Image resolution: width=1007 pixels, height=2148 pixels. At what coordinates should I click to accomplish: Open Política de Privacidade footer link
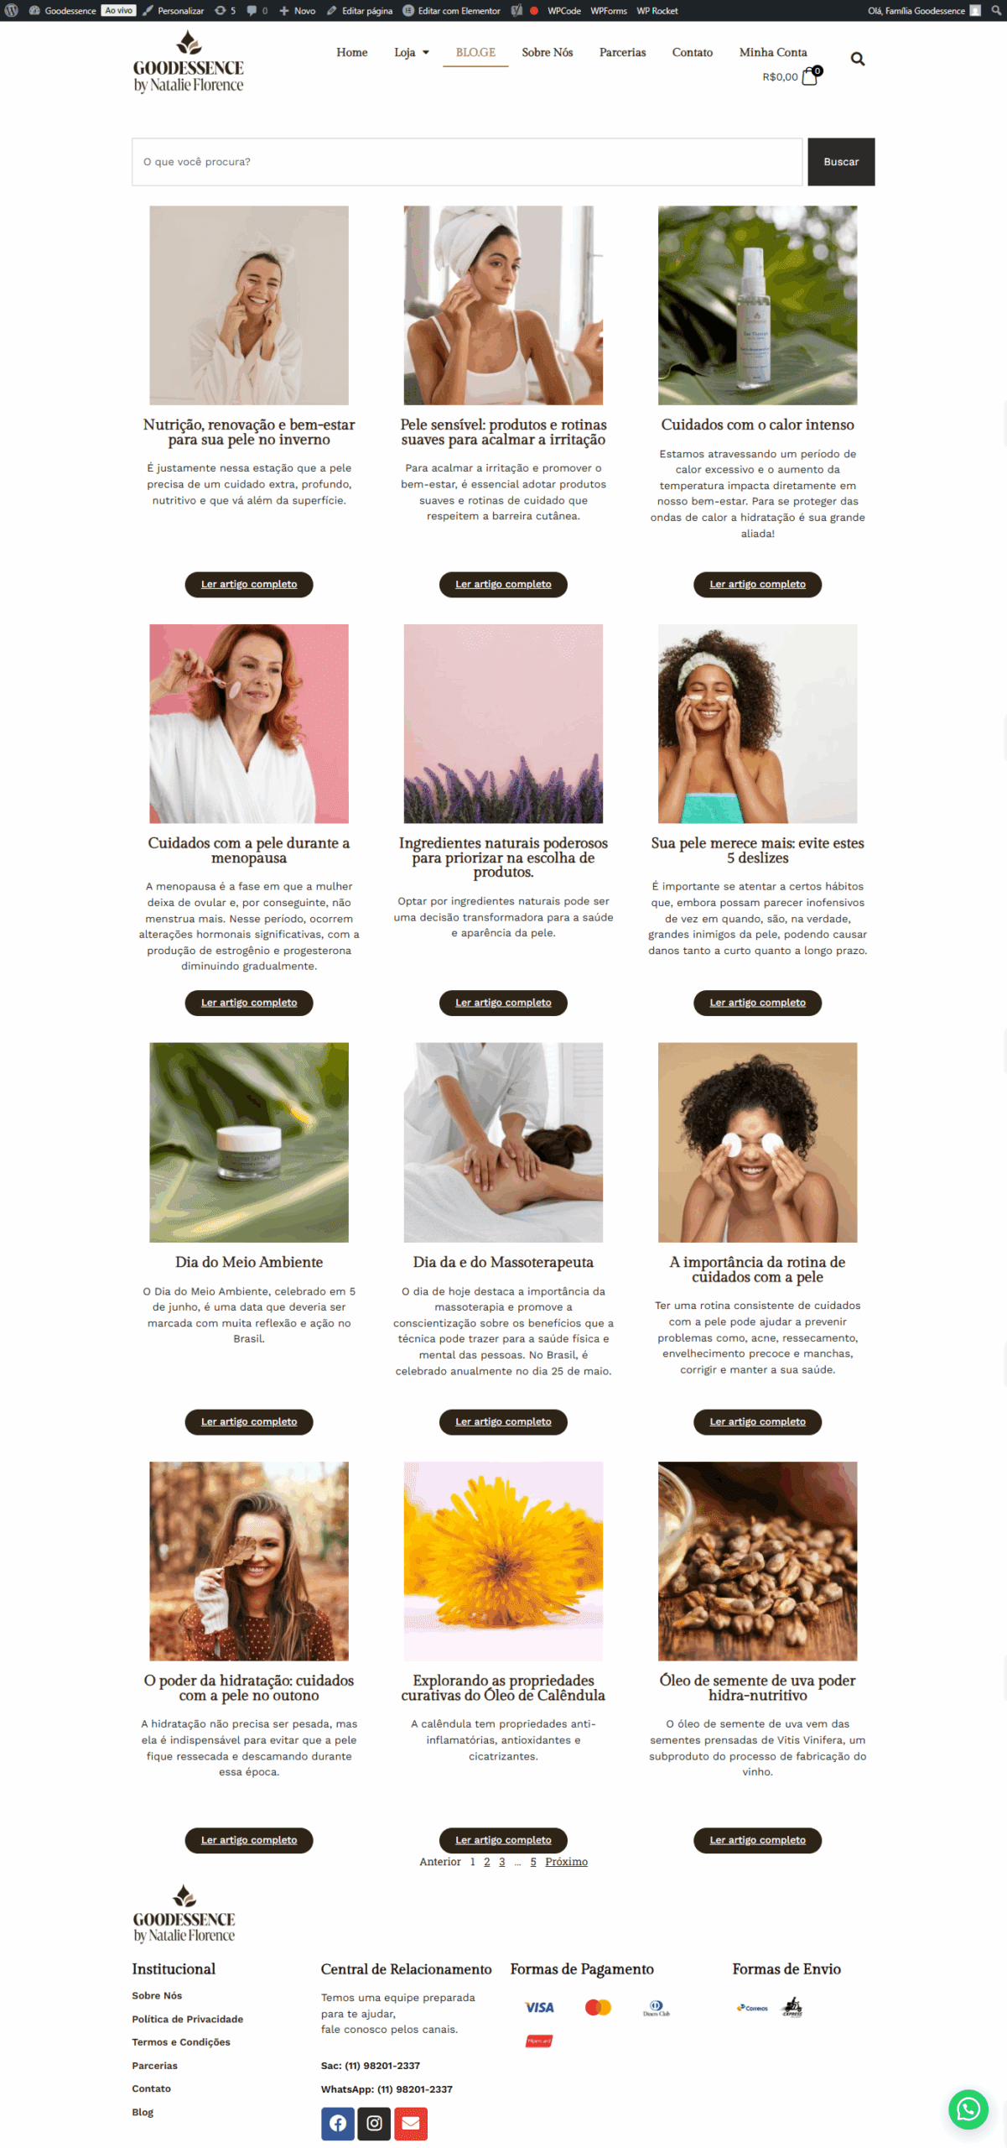pyautogui.click(x=187, y=2019)
